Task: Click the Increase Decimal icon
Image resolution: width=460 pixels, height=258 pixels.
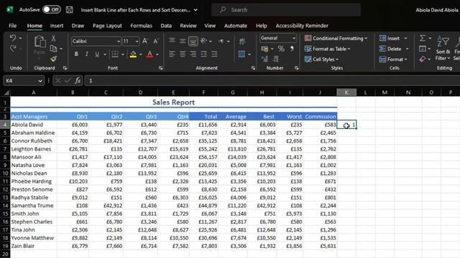Action: click(x=264, y=59)
